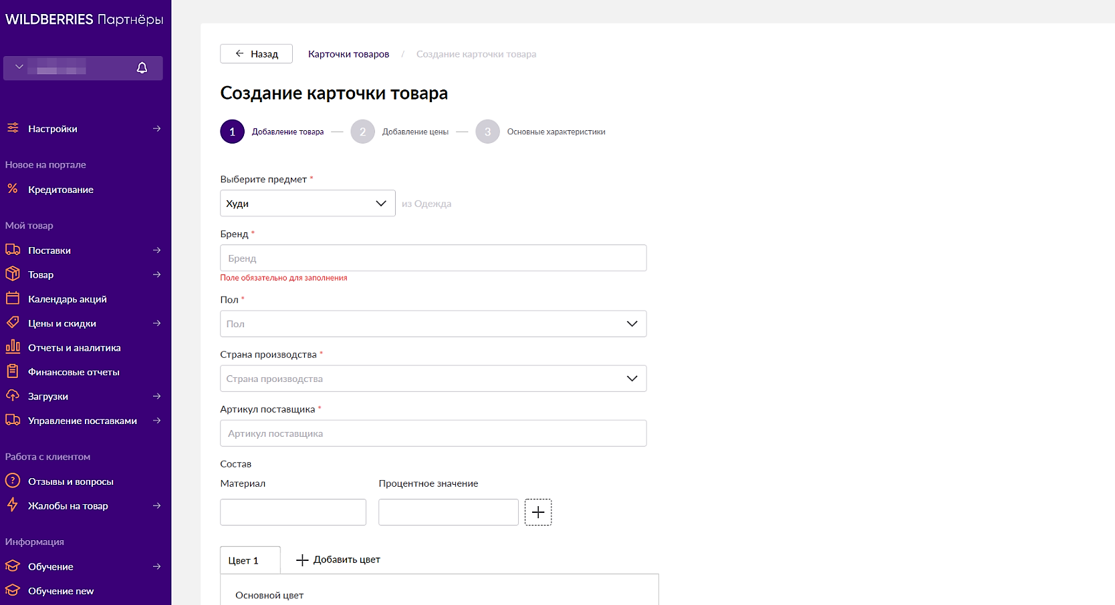The image size is (1115, 605).
Task: Select the Цвет 1 tab
Action: (244, 560)
